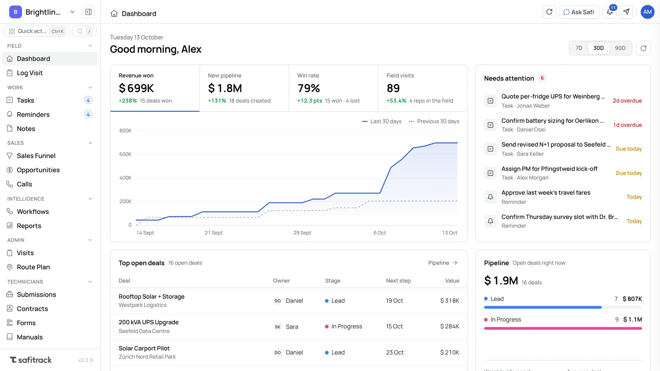This screenshot has width=660, height=371.
Task: Select the Revenue won metric tab
Action: (155, 88)
